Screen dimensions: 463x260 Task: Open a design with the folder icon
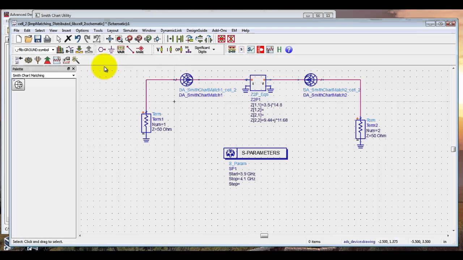[28, 39]
